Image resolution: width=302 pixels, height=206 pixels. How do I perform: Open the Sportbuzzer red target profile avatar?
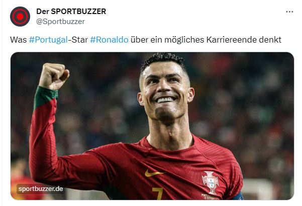pos(20,17)
